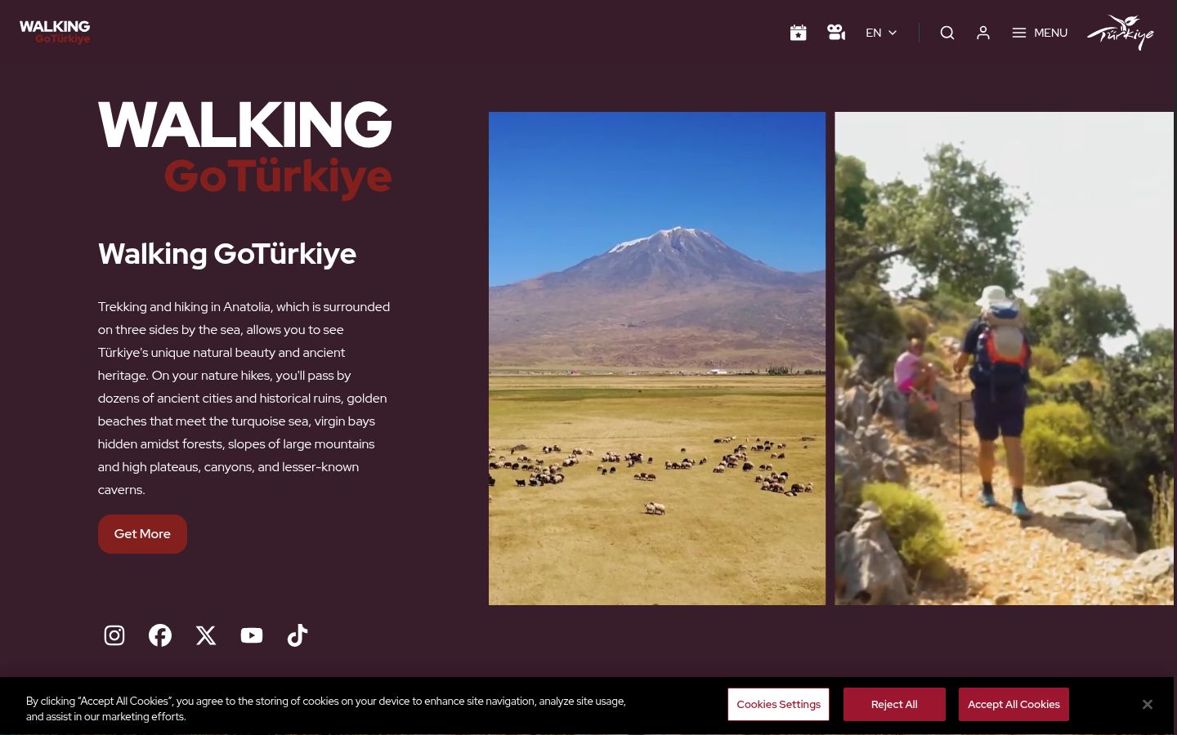The image size is (1177, 735).
Task: Open the MENU hamburger
Action: [1040, 33]
